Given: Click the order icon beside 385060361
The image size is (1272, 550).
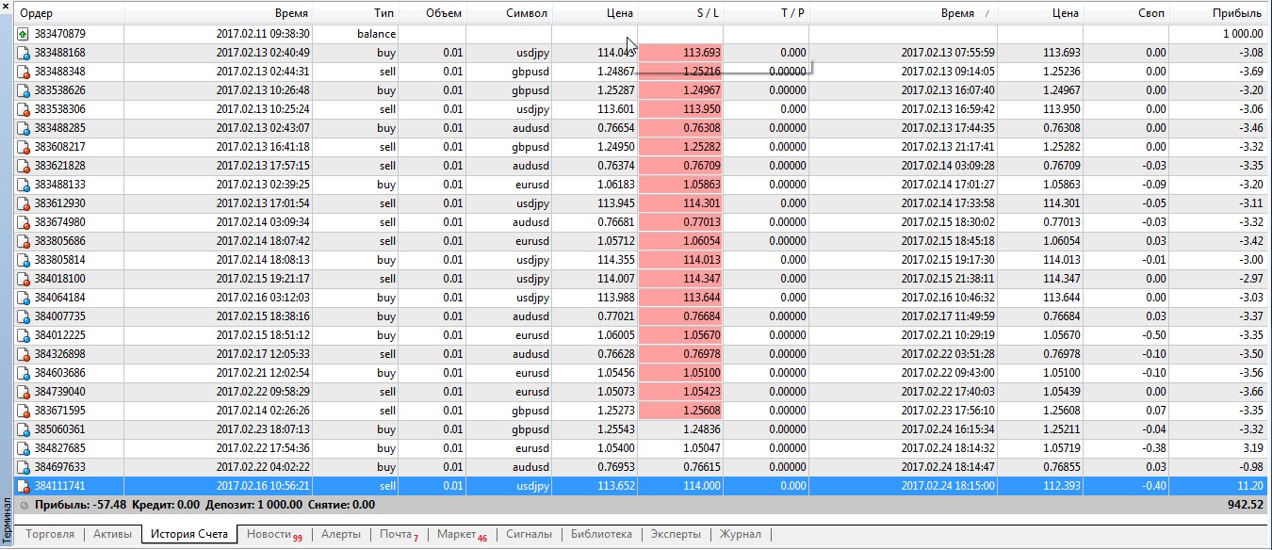Looking at the screenshot, I should point(24,429).
